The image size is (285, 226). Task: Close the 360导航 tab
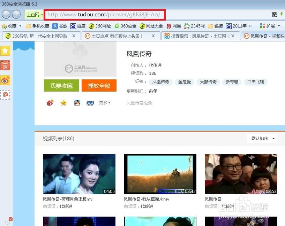click(x=74, y=36)
